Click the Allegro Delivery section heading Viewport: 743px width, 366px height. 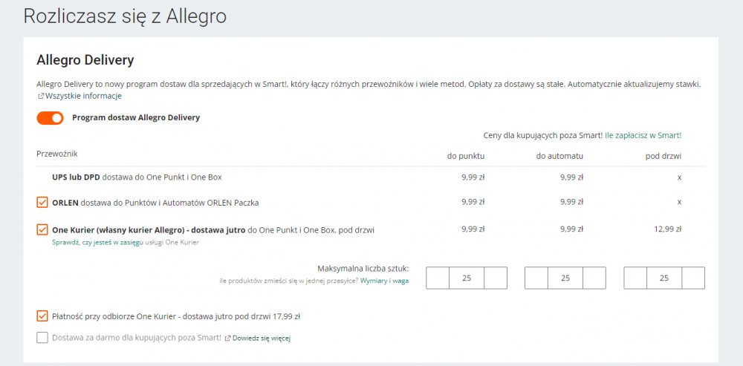[x=85, y=60]
